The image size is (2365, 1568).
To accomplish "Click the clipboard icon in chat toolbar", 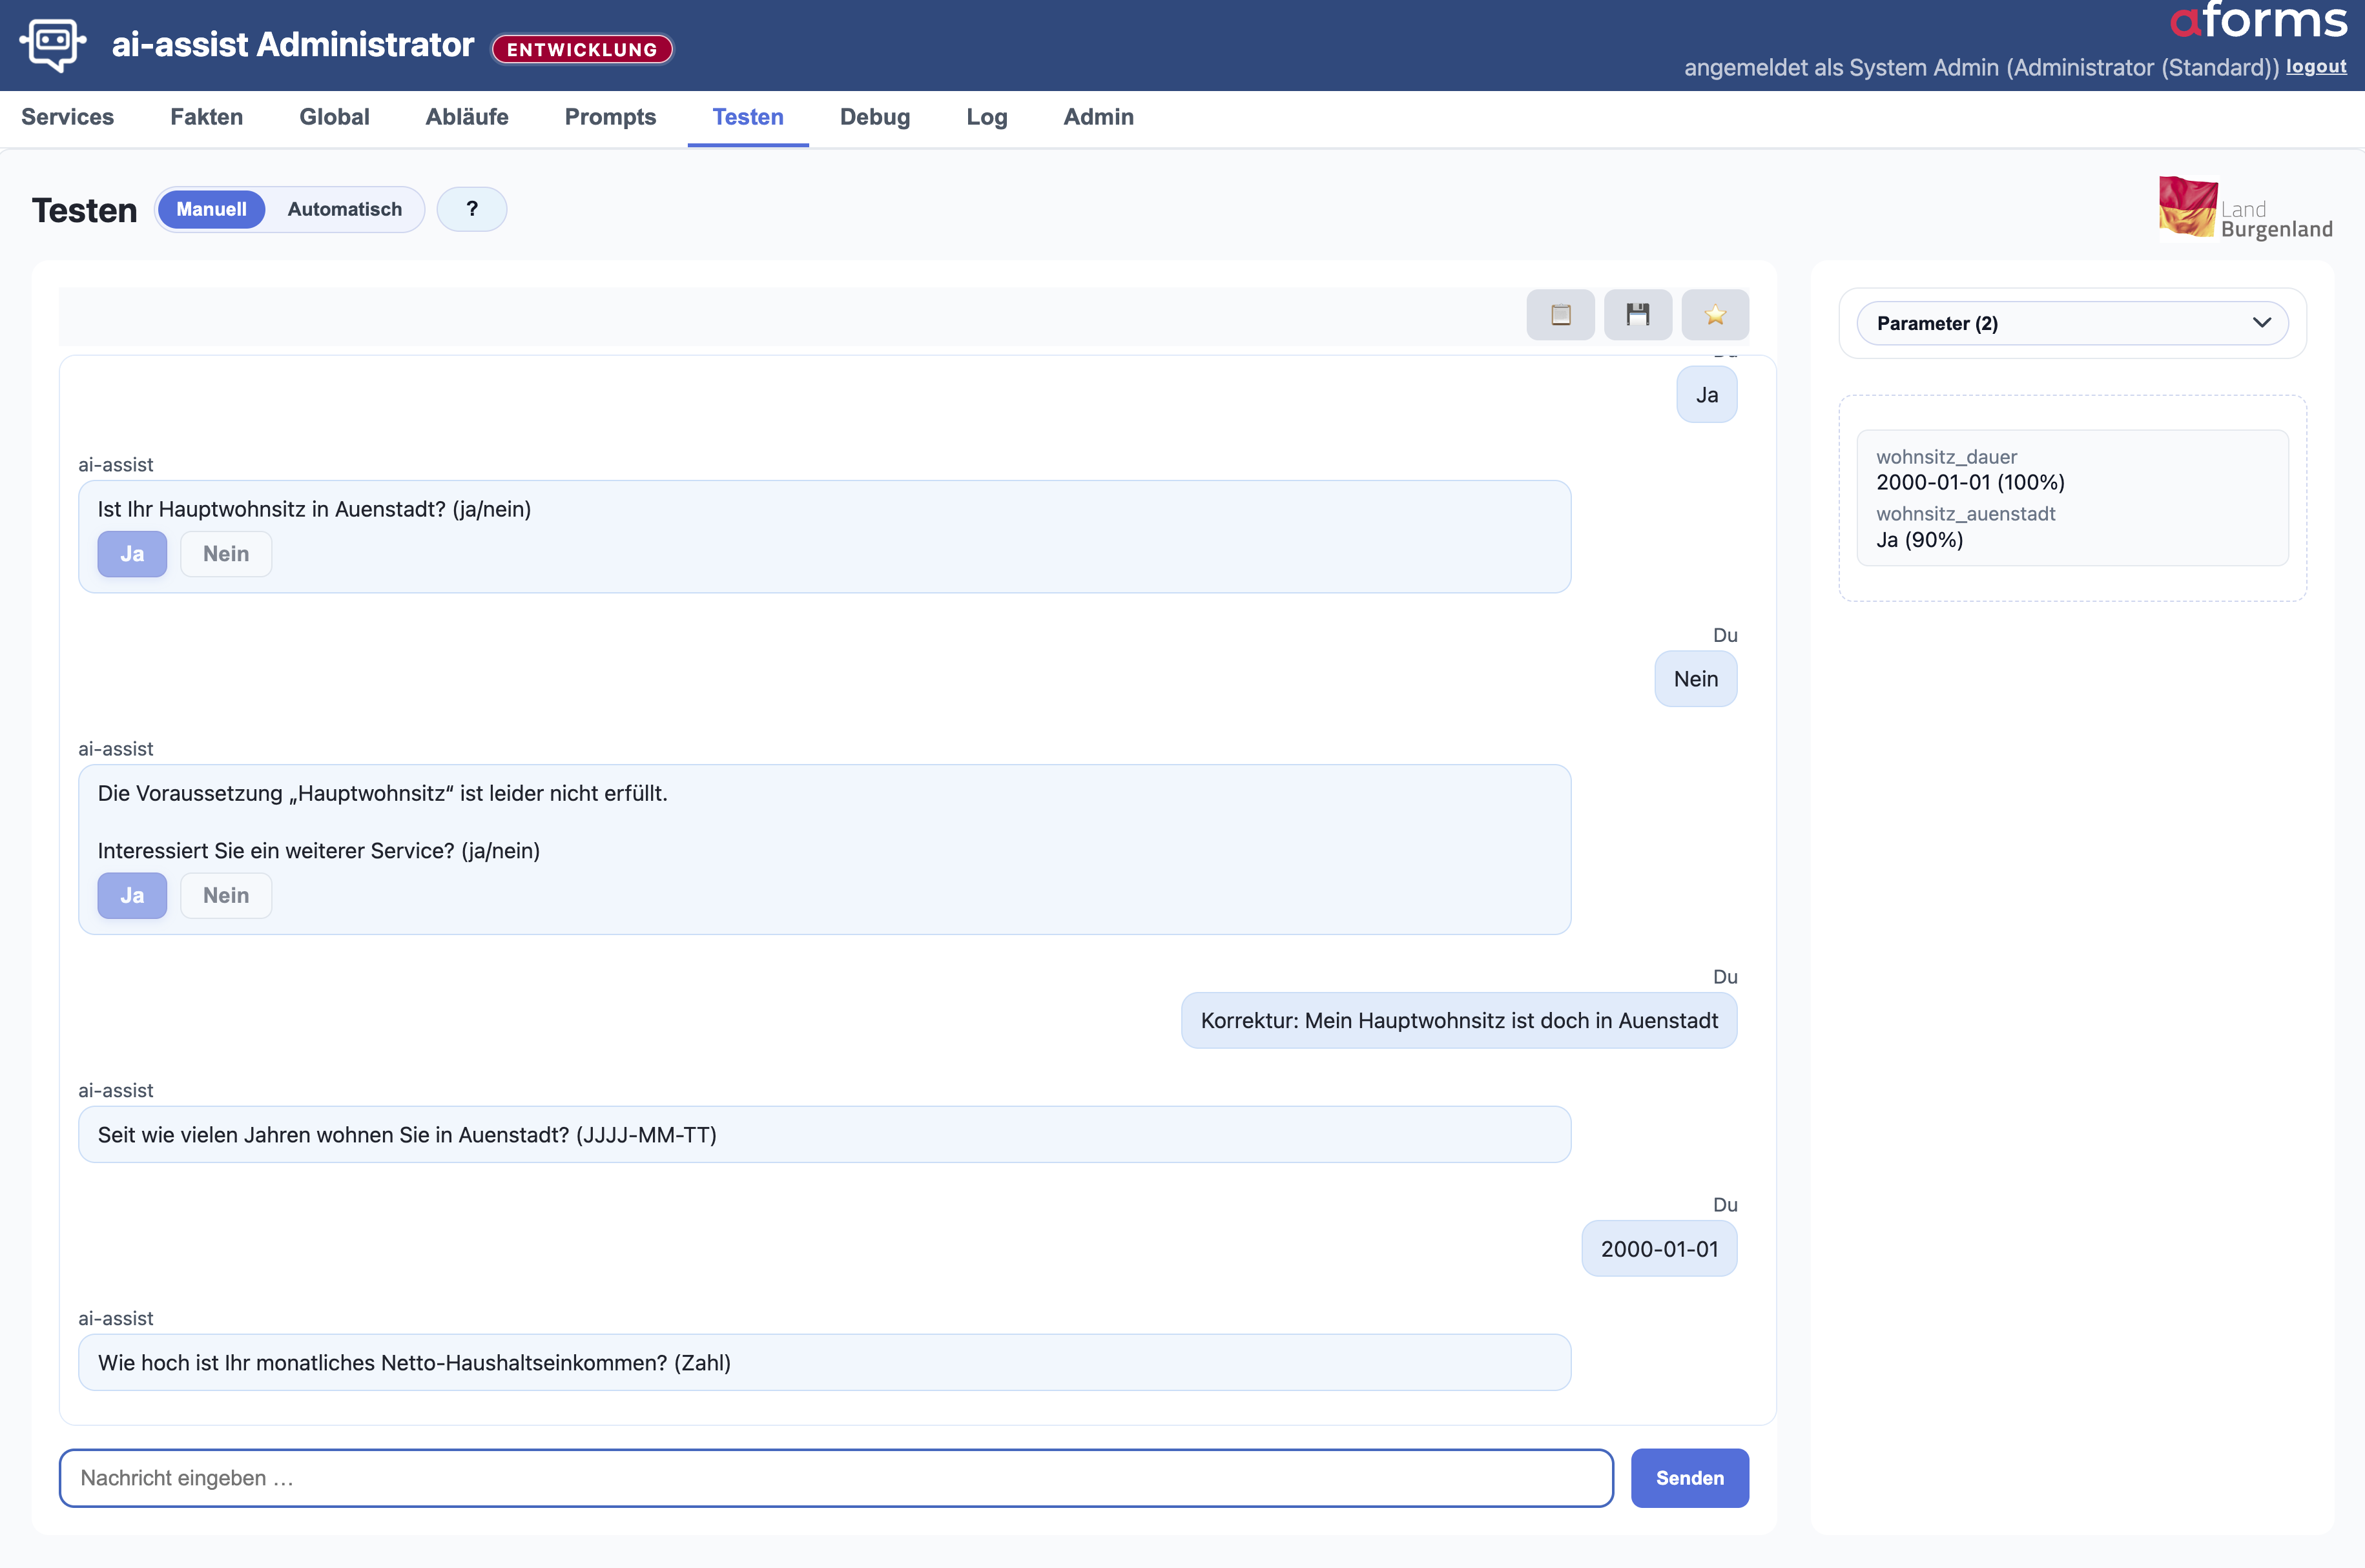I will 1560,315.
